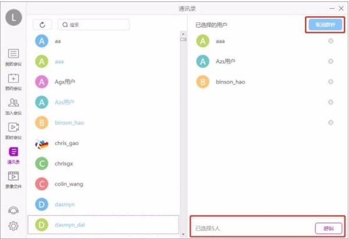The width and height of the screenshot is (349, 239).
Task: Click the teal A avatar of Azs用户 in the selected users panel
Action: 203,62
